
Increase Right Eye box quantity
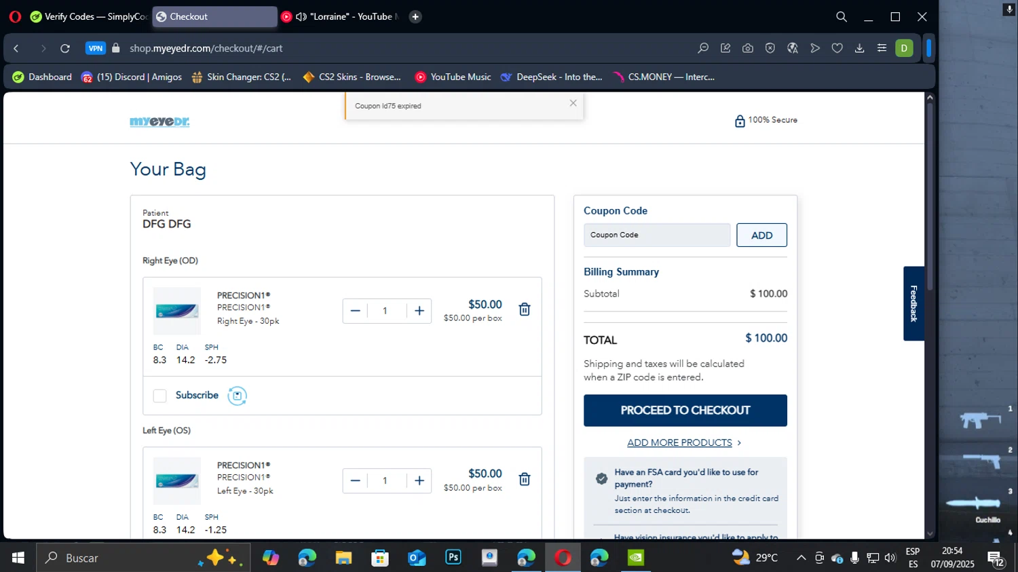coord(419,311)
